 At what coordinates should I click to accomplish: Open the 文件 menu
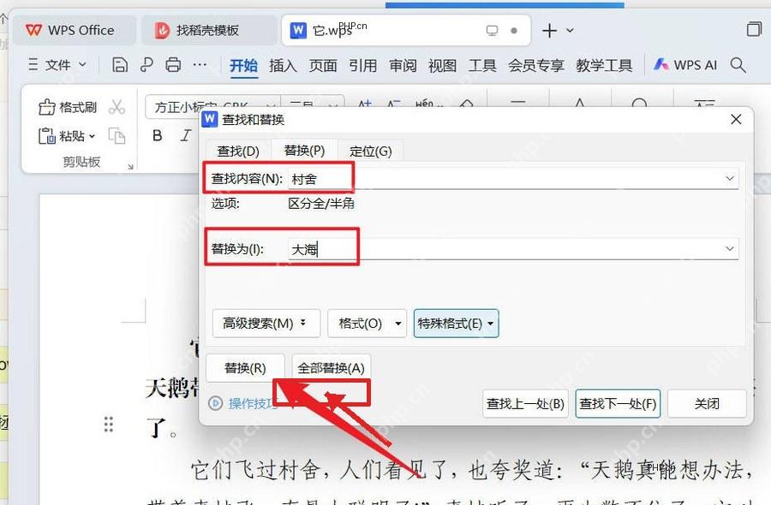[x=57, y=65]
